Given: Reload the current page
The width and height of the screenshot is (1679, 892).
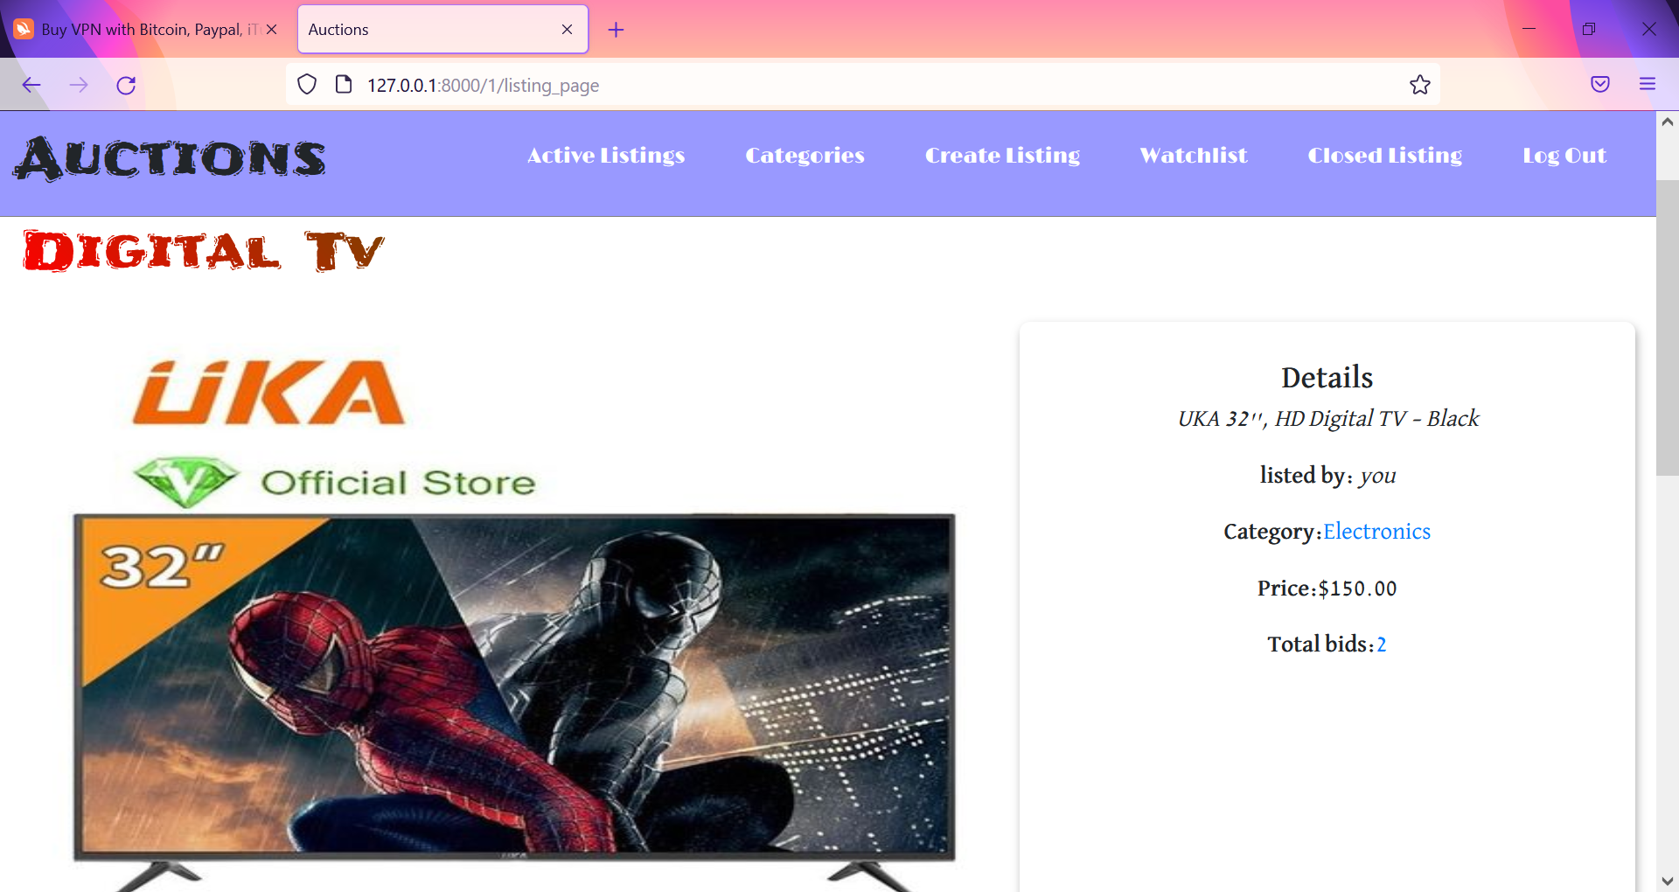Looking at the screenshot, I should click(x=126, y=85).
